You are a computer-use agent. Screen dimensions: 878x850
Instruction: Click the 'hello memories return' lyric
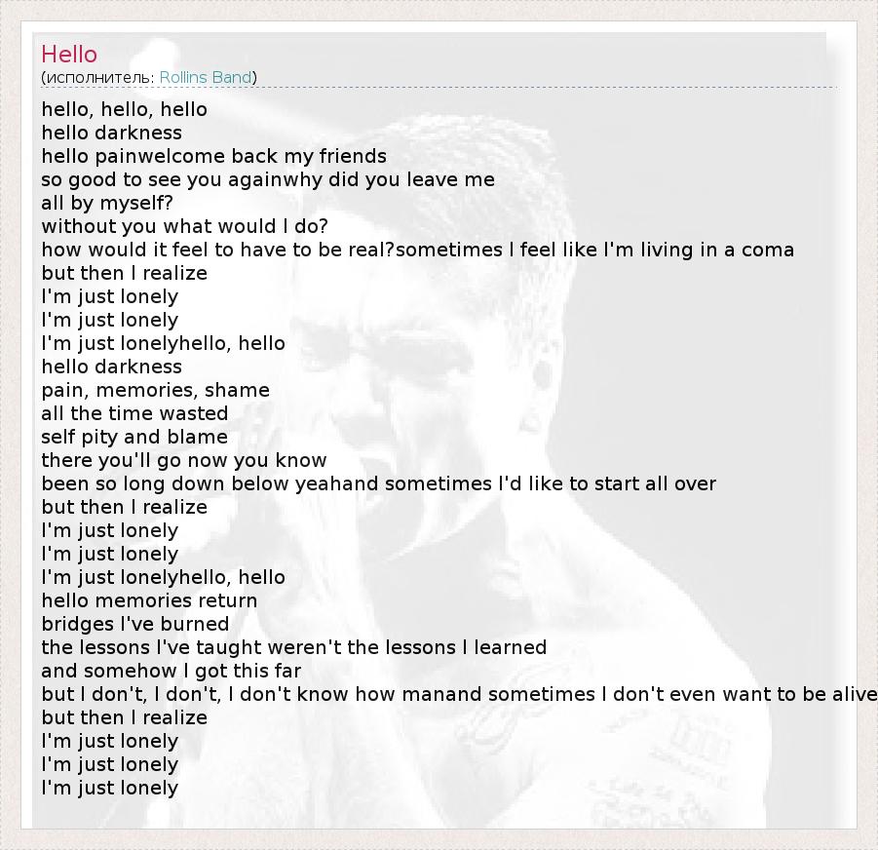(149, 600)
